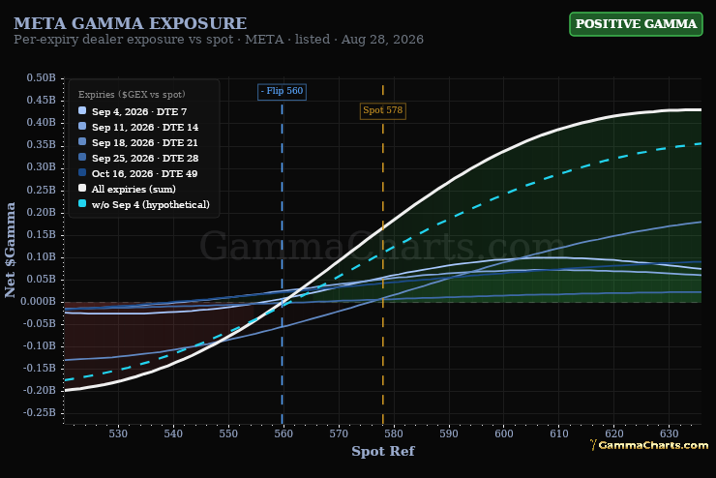Viewport: 716px width, 478px height.
Task: Click the Oct 16, 2026 legend swatch
Action: (x=82, y=173)
